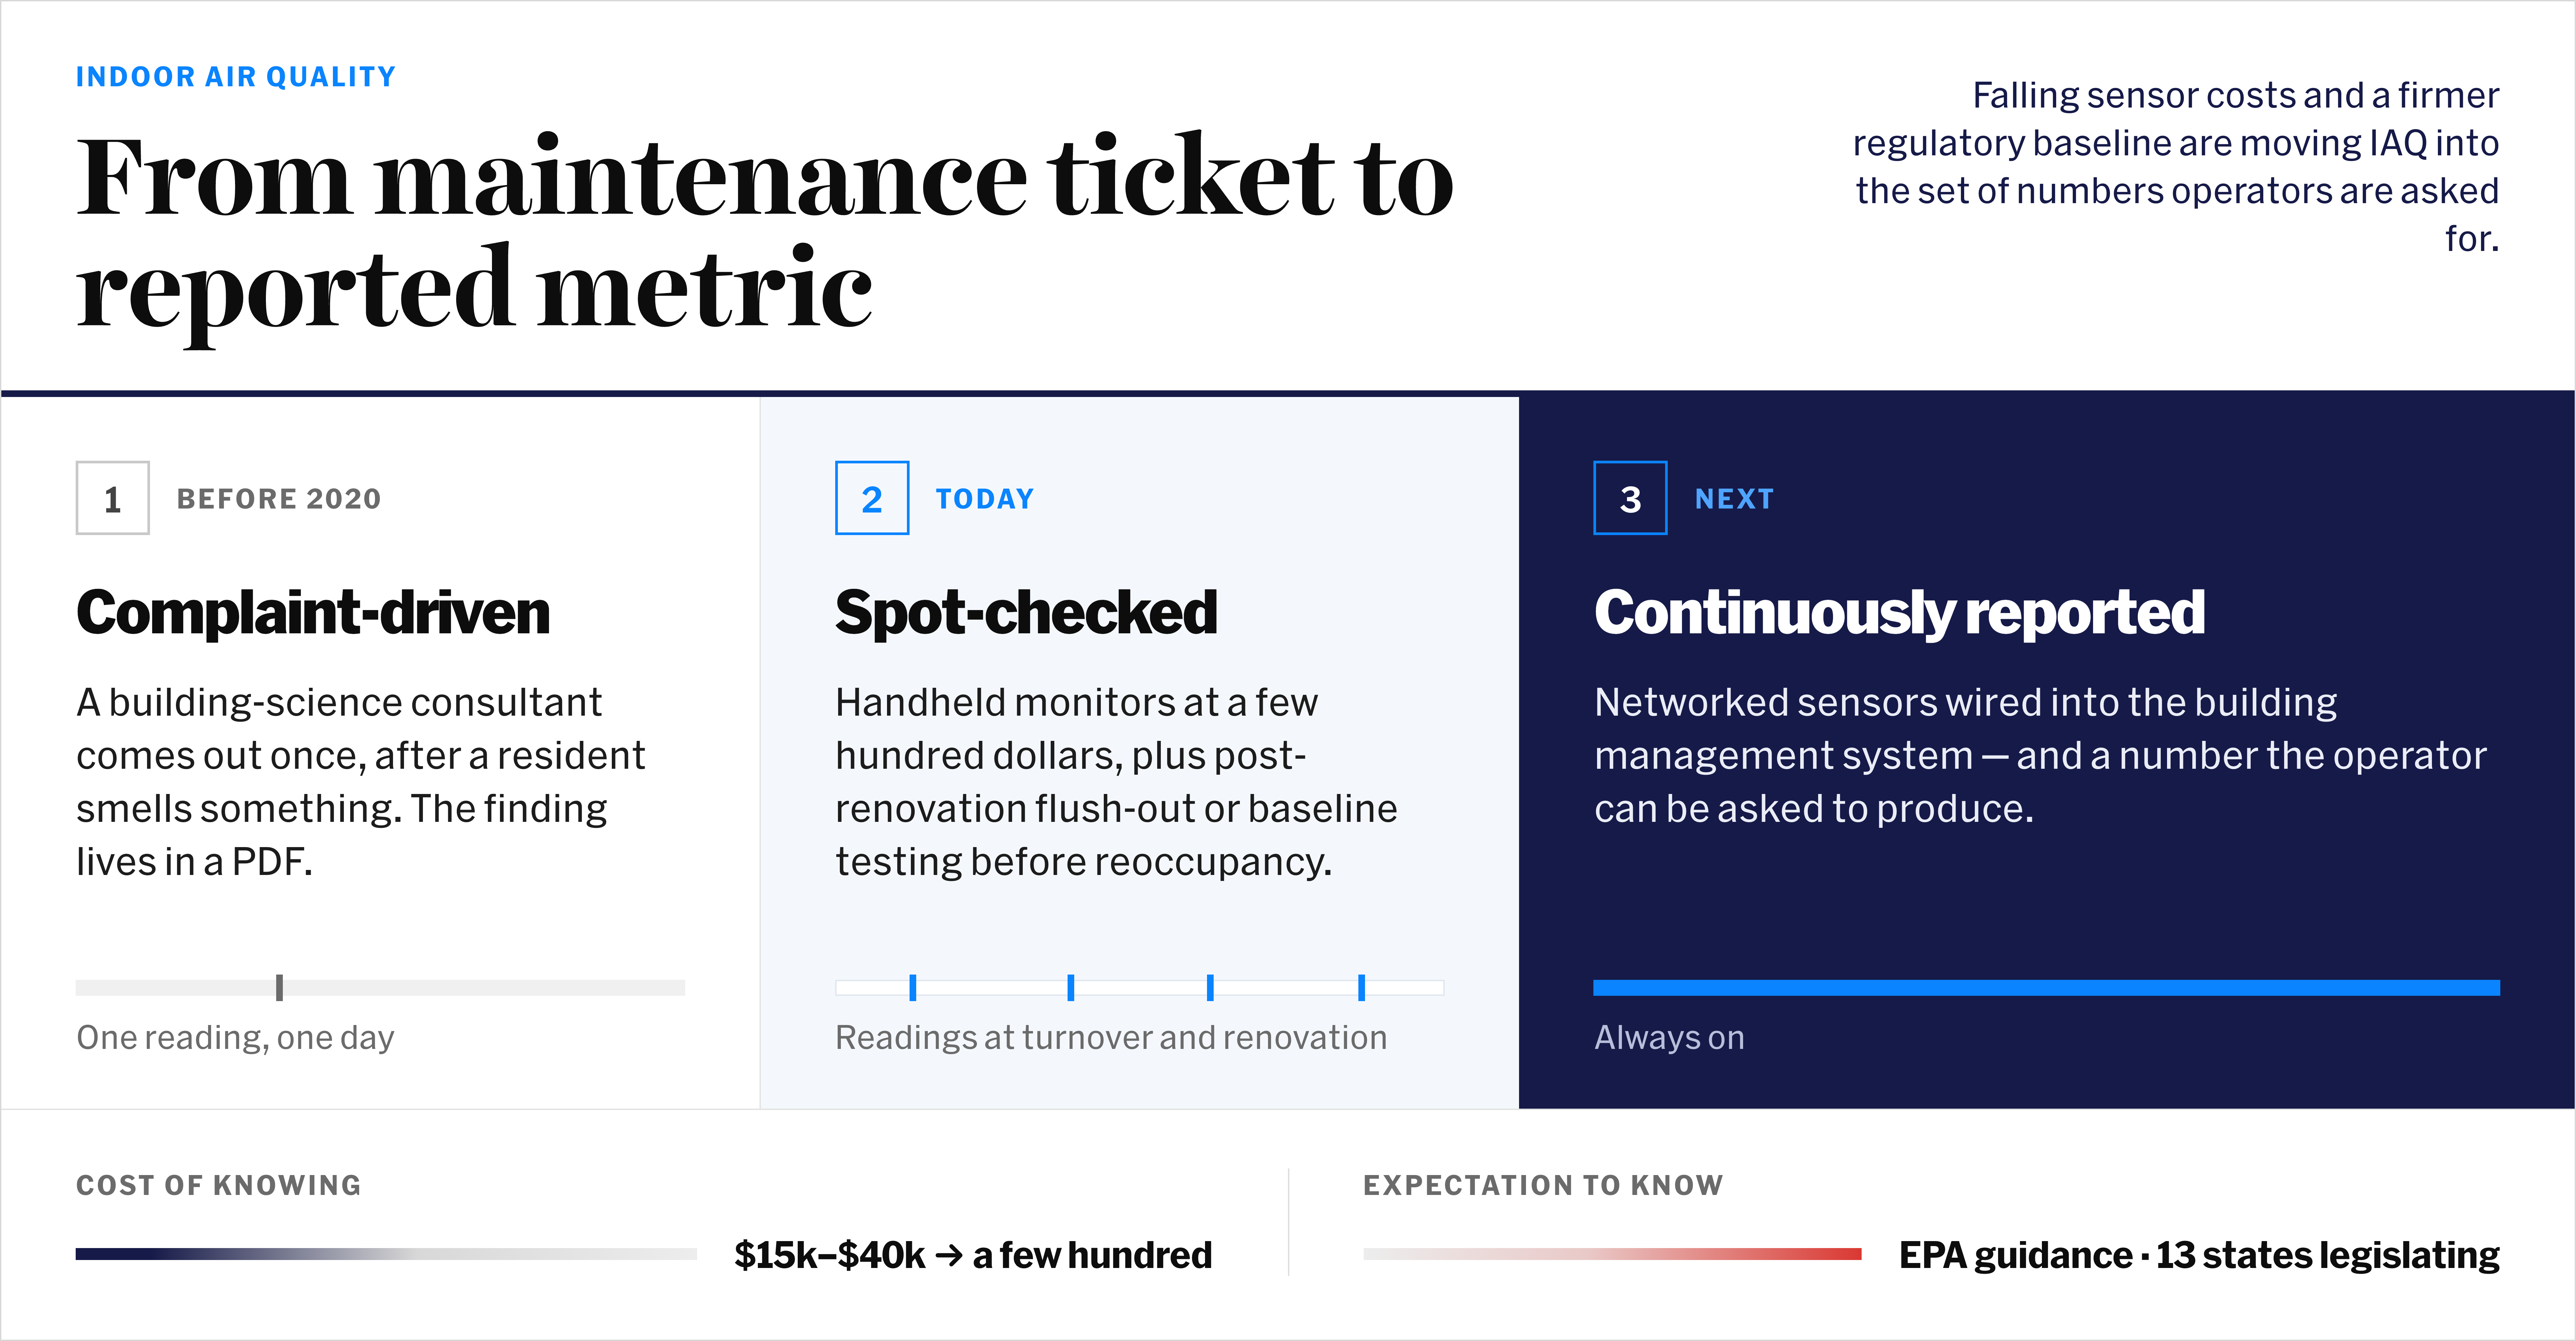Select the NEXT label
Screen dimensions: 2576x1341
coord(1734,499)
